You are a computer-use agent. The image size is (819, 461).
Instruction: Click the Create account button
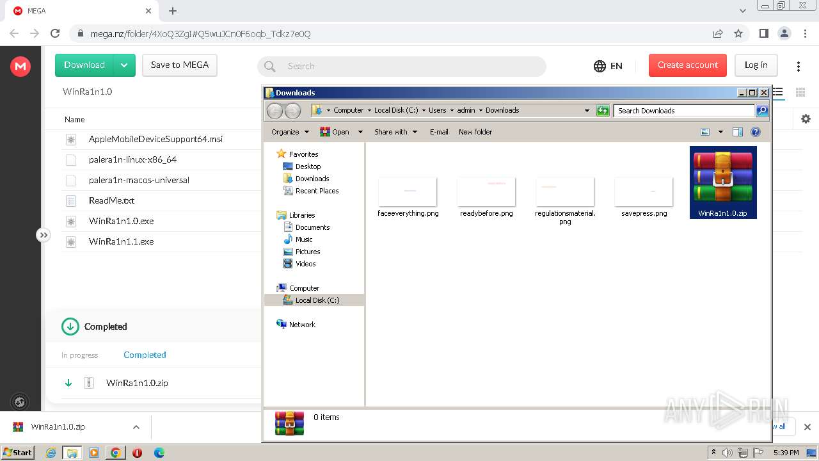(688, 65)
